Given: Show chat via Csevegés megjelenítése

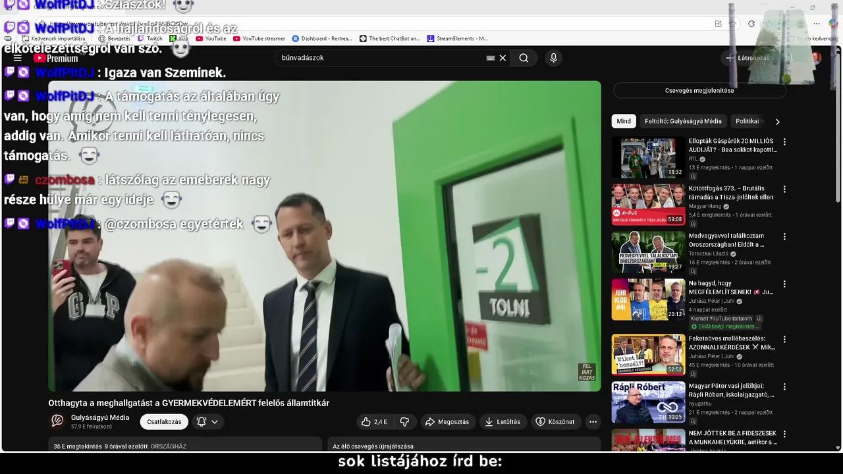Looking at the screenshot, I should [x=699, y=90].
